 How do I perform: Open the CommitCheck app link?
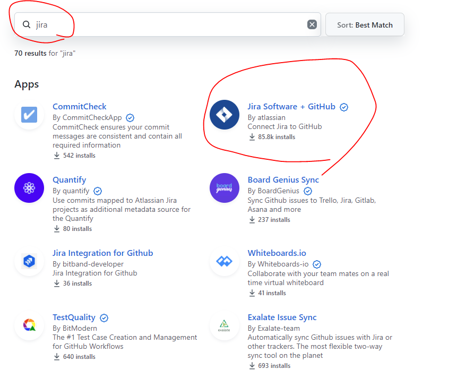(79, 106)
